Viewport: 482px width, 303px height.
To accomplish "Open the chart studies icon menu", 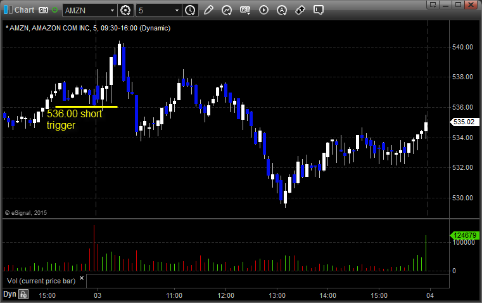I will (226, 10).
